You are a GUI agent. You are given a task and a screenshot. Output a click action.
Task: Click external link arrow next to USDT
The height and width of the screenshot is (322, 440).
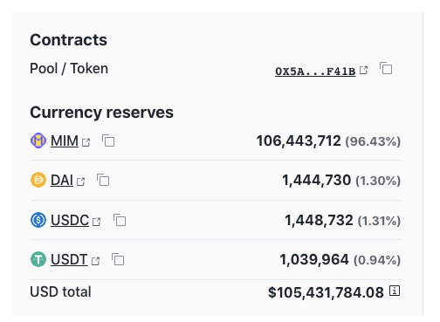pyautogui.click(x=95, y=261)
